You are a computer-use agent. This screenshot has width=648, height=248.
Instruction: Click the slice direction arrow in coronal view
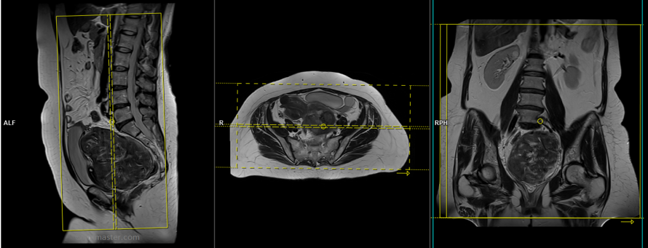tap(627, 221)
